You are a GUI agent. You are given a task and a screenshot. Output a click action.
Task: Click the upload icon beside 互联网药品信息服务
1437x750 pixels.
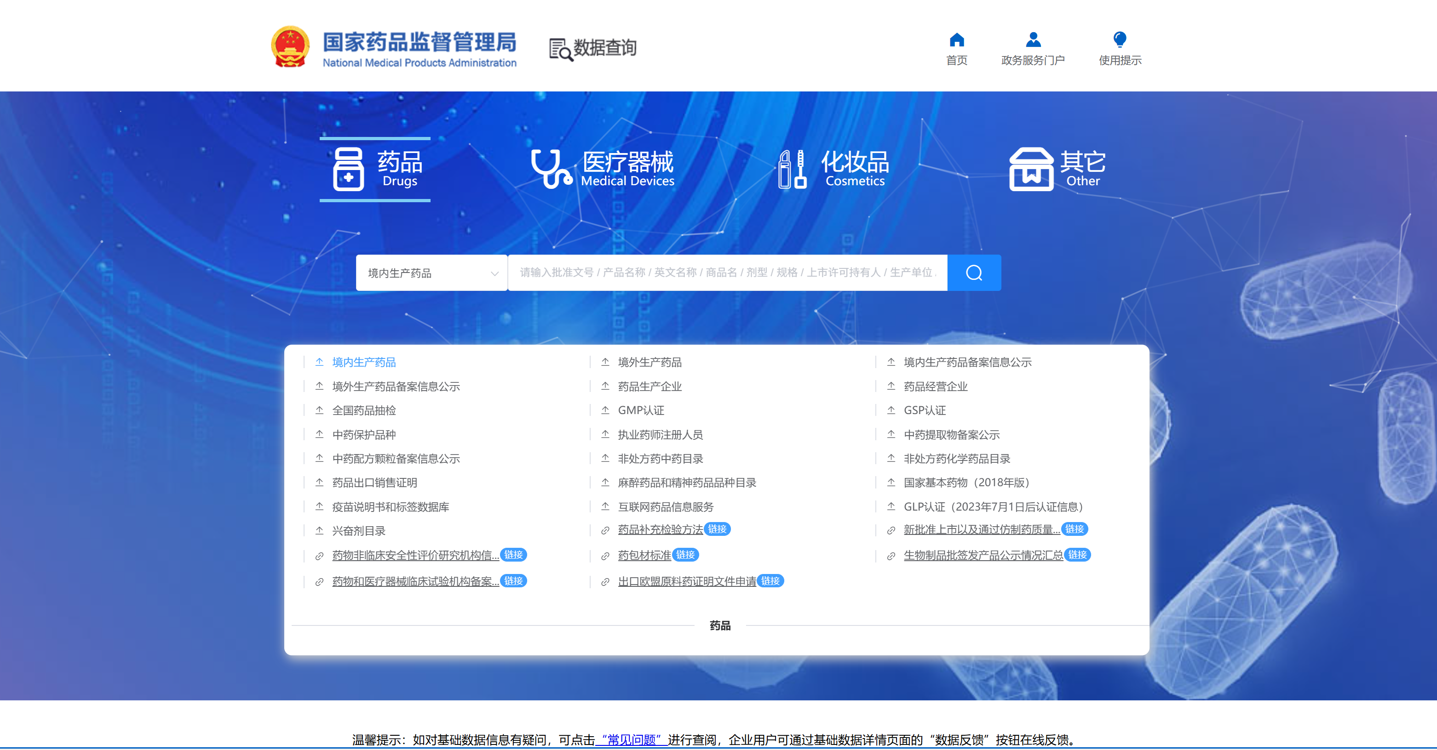(605, 506)
